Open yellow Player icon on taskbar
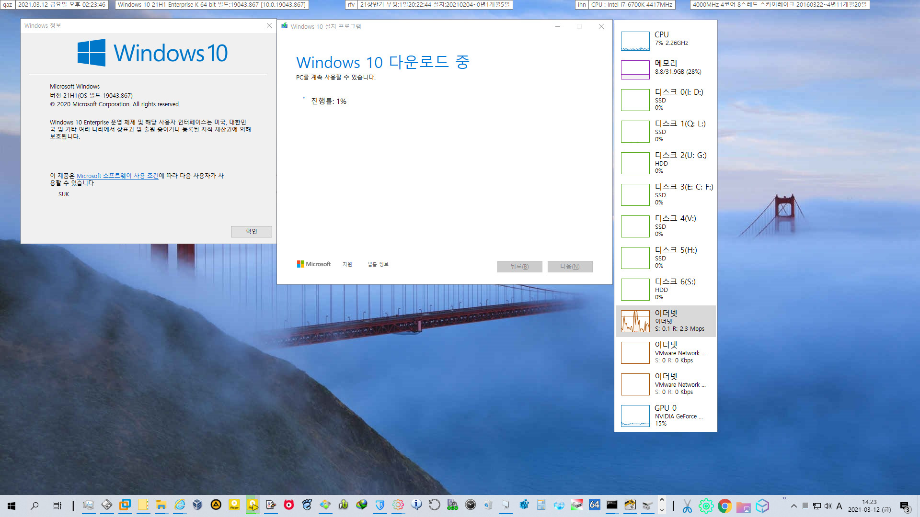 234,505
